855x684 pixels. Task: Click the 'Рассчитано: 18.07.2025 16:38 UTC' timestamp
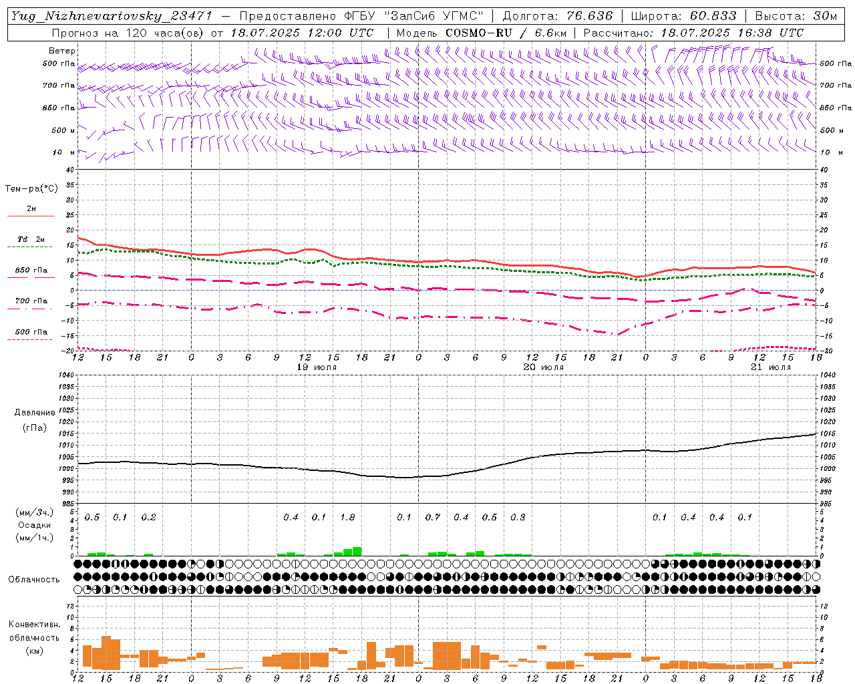coord(693,33)
